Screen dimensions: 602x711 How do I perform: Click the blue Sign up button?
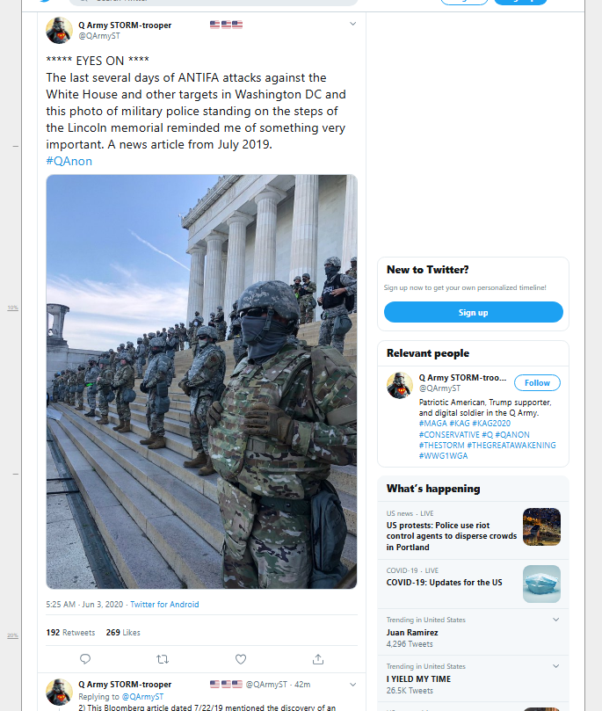(x=474, y=312)
